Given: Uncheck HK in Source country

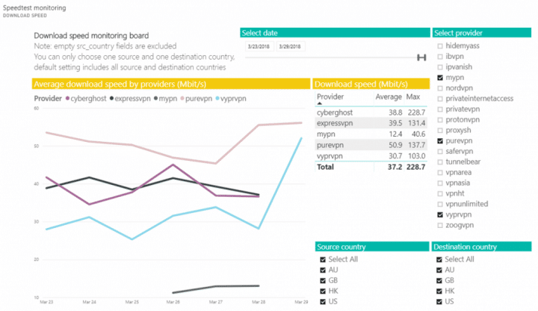Looking at the screenshot, I should pyautogui.click(x=323, y=291).
